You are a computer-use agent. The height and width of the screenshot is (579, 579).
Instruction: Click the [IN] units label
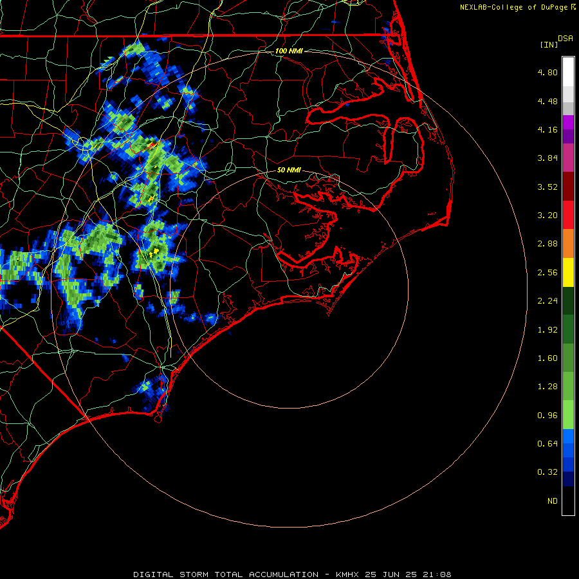click(549, 44)
